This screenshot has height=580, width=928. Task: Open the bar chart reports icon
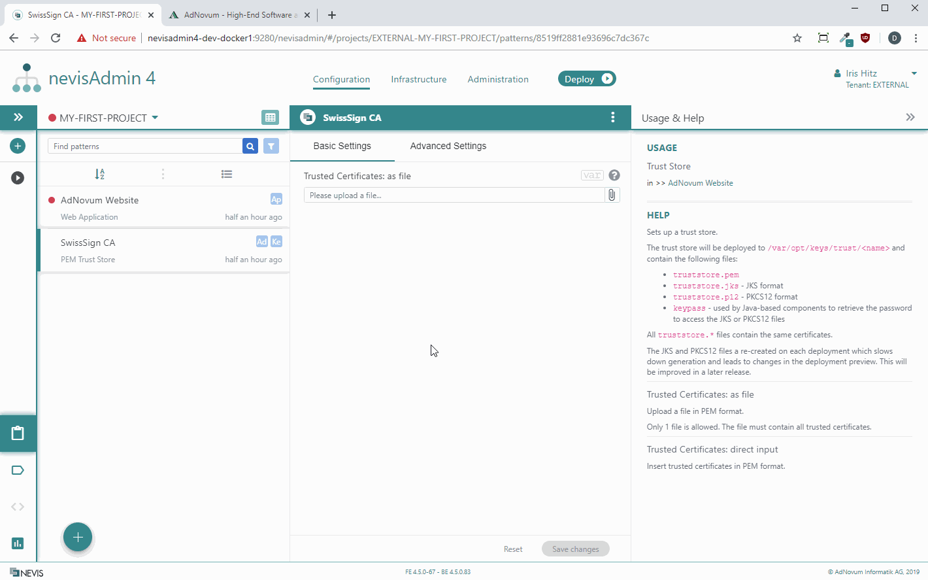pos(18,543)
